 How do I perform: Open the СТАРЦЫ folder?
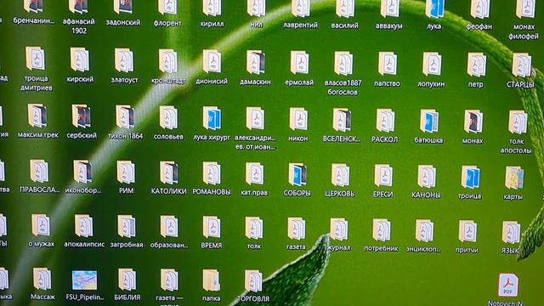click(521, 65)
